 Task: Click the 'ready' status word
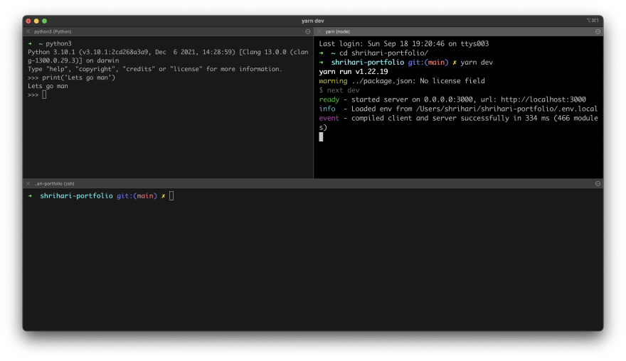click(x=329, y=99)
